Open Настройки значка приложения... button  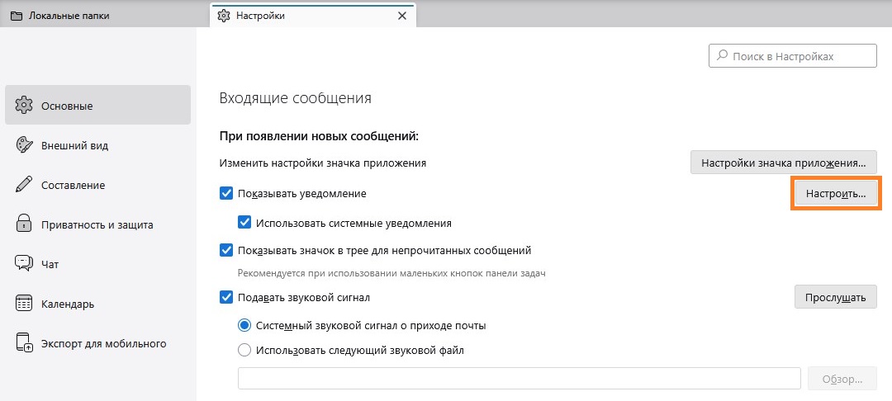(x=783, y=163)
